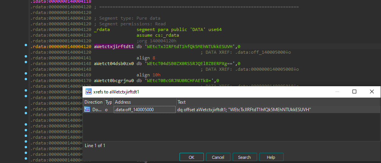Follow the .data:0000000140005008 xref link

[265, 70]
